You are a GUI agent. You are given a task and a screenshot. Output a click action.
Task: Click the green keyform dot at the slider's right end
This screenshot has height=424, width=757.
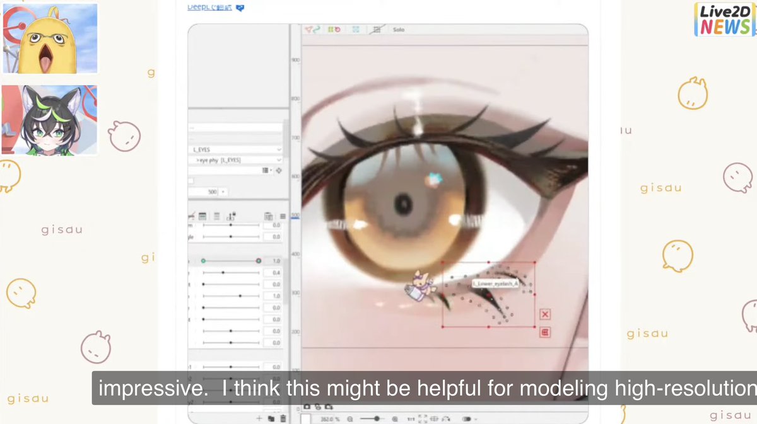259,261
